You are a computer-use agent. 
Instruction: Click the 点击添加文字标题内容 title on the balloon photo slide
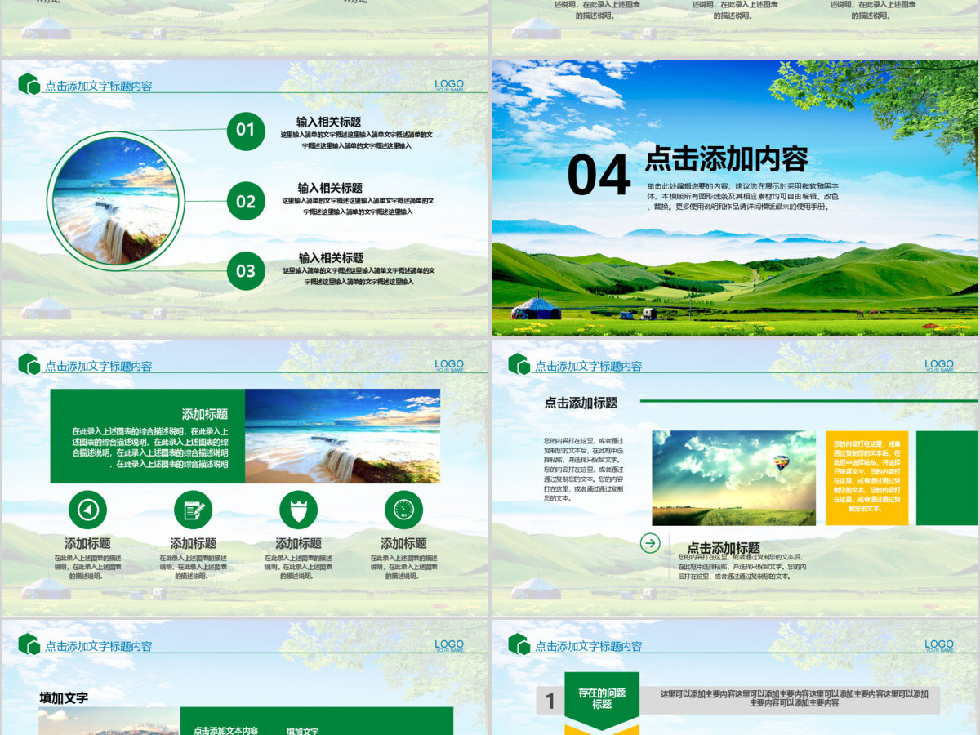[x=588, y=366]
